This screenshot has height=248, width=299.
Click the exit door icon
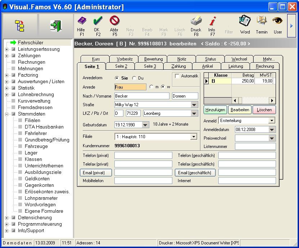click(55, 26)
